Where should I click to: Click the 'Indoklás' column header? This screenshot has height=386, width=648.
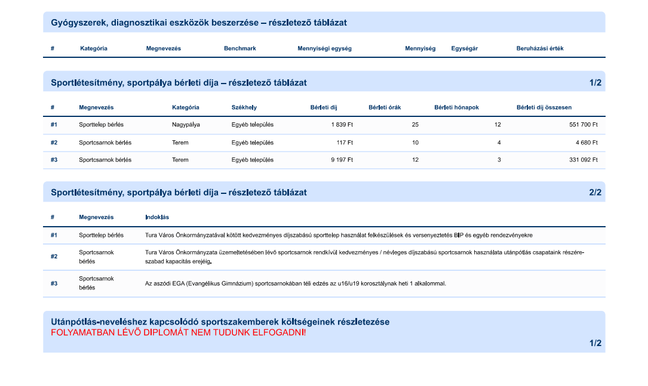[156, 217]
